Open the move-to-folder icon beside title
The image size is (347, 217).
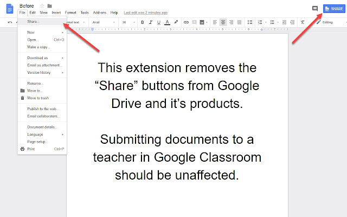pos(49,6)
